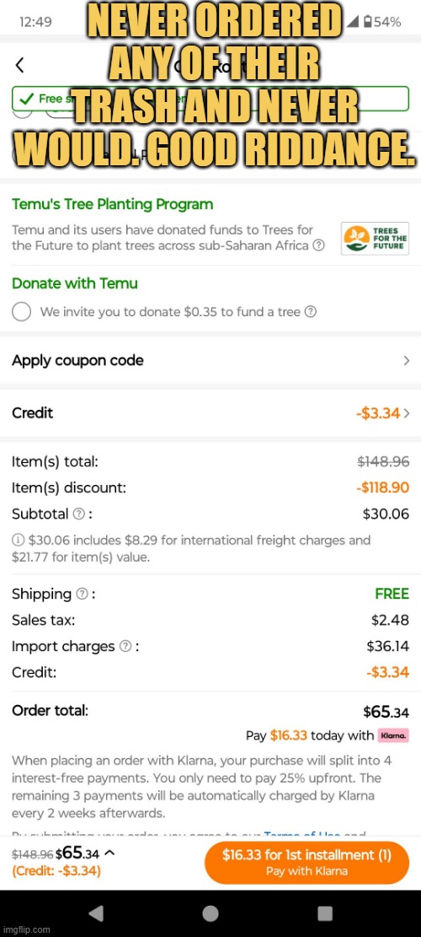The height and width of the screenshot is (937, 421).
Task: Open the Apply coupon code row
Action: [x=210, y=360]
